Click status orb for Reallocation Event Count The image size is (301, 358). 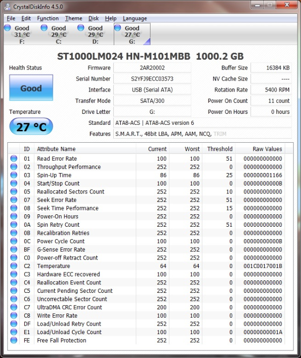tap(14, 282)
